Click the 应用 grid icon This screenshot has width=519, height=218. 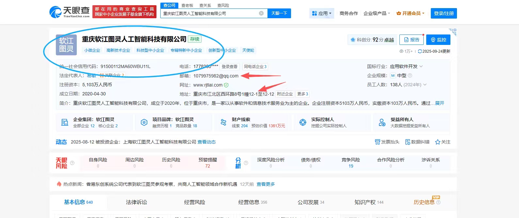coord(315,13)
